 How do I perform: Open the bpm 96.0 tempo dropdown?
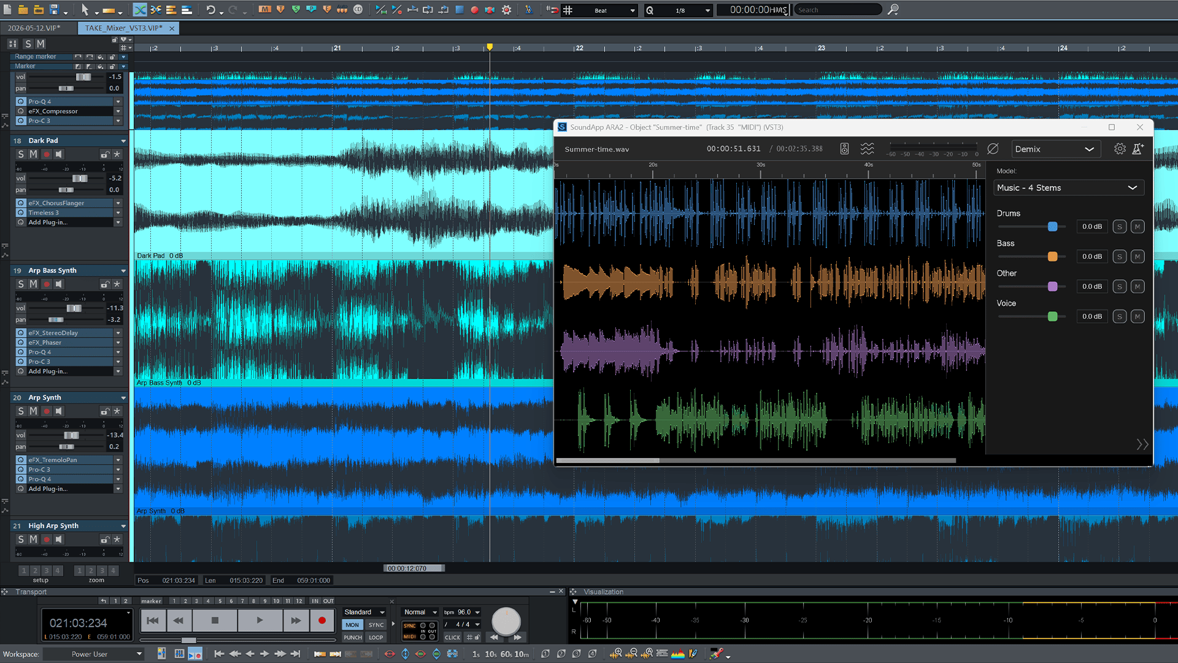461,612
